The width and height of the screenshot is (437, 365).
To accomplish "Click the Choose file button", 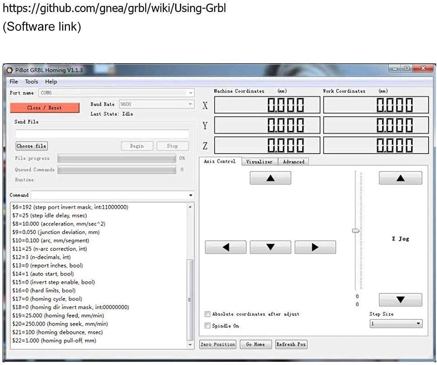I will [31, 146].
